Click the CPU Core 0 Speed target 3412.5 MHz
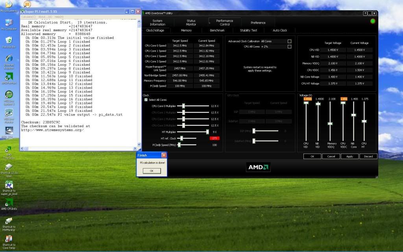 [180, 46]
